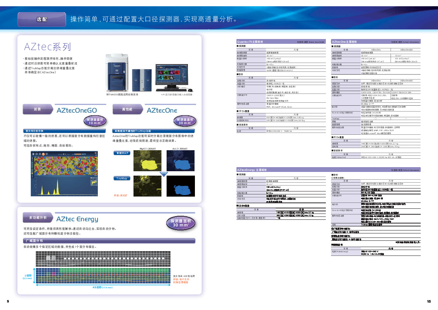This screenshot has width=438, height=310.
Task: Click the AZtecOne 主要规格 table header
Action: tap(376, 42)
